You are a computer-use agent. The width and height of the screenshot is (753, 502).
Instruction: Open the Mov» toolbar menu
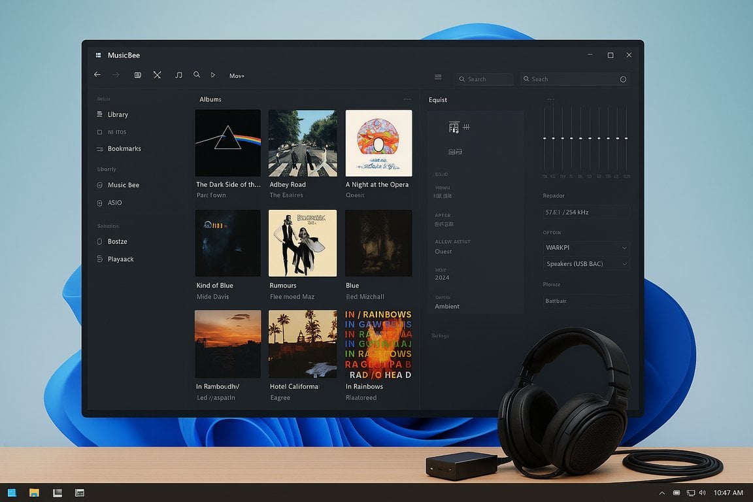pyautogui.click(x=237, y=75)
